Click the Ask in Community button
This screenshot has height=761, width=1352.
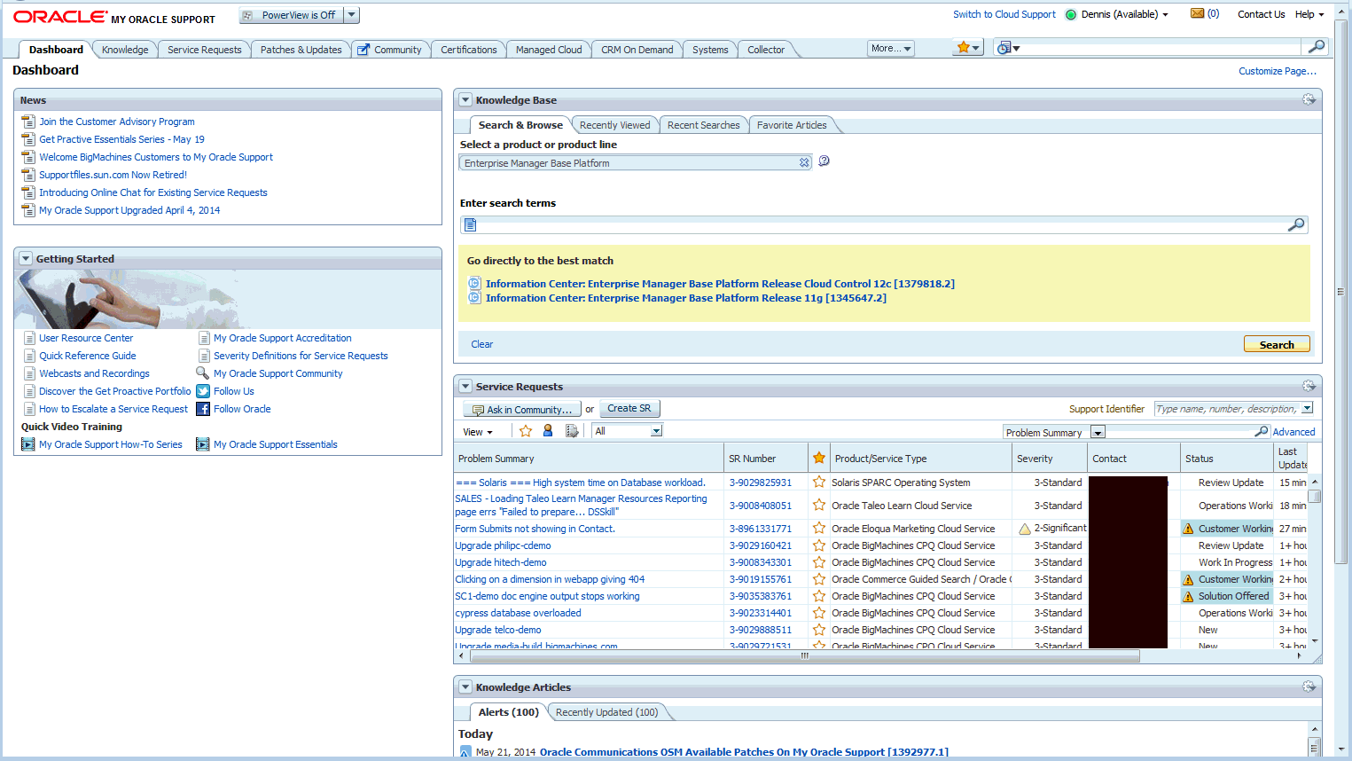click(x=522, y=409)
